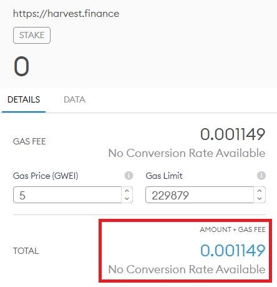Decrease Gas Limit with down arrow
Viewport: 277px width, 287px height.
(260, 199)
